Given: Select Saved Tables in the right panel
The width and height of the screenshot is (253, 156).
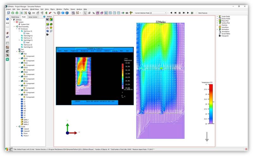Looking at the screenshot, I should (226, 34).
